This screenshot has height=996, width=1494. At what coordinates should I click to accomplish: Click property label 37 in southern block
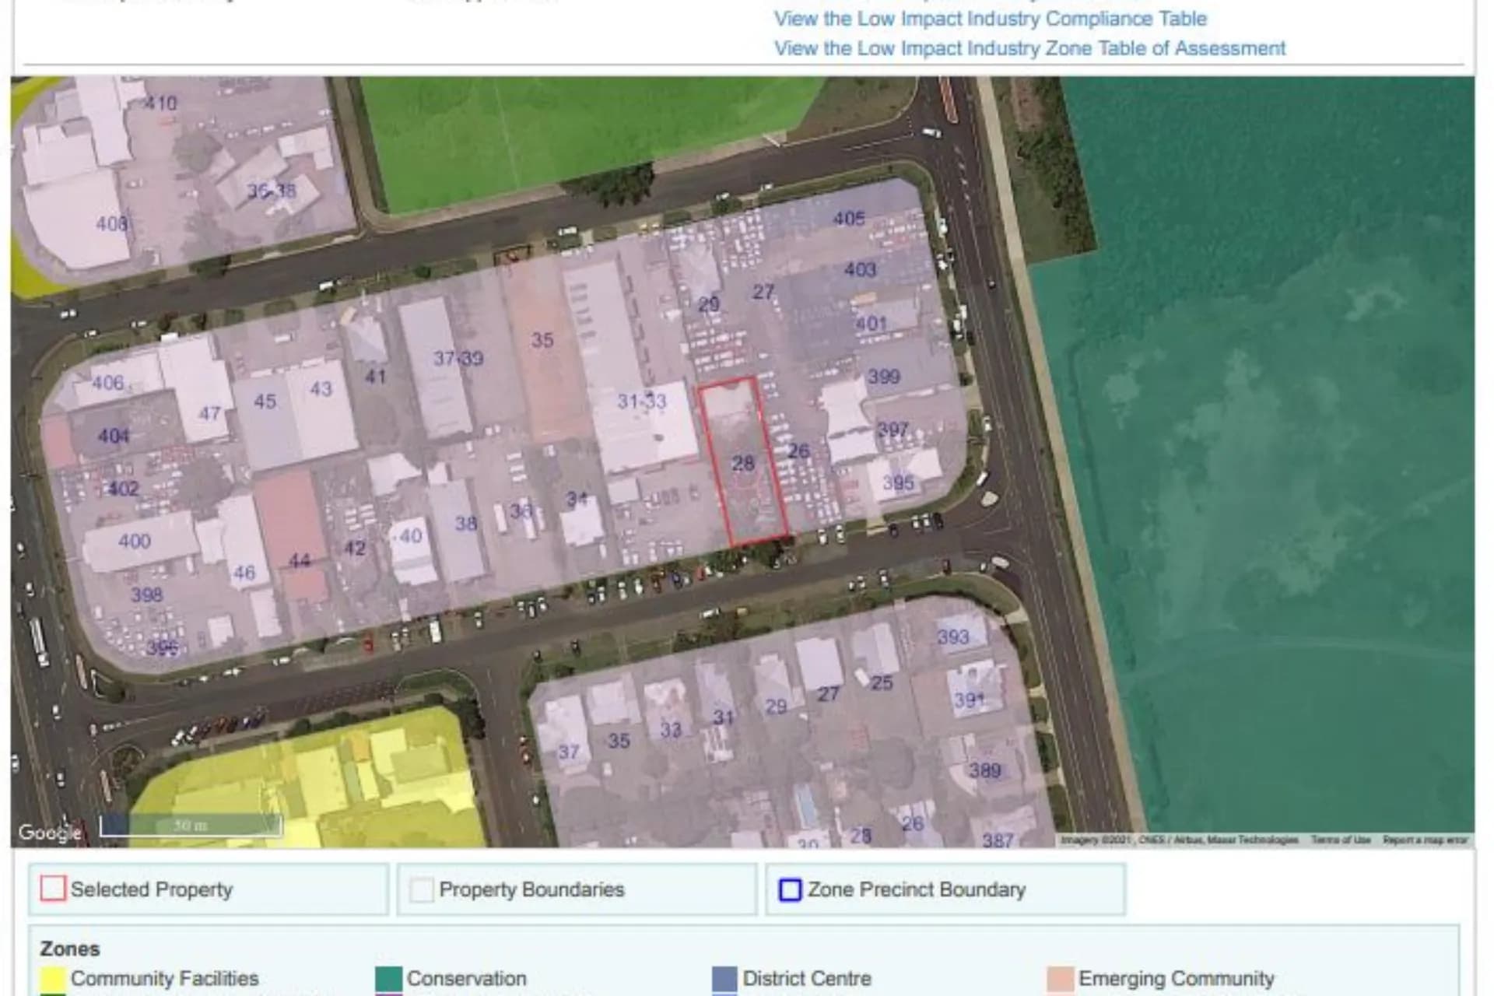(569, 752)
